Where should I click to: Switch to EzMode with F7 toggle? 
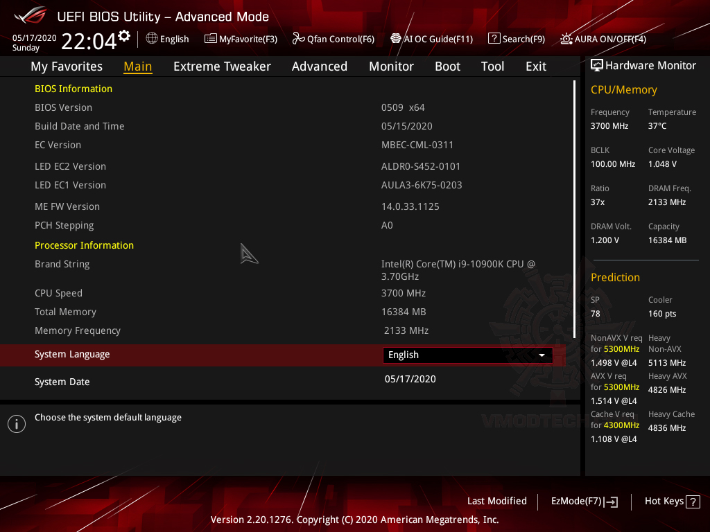point(584,501)
